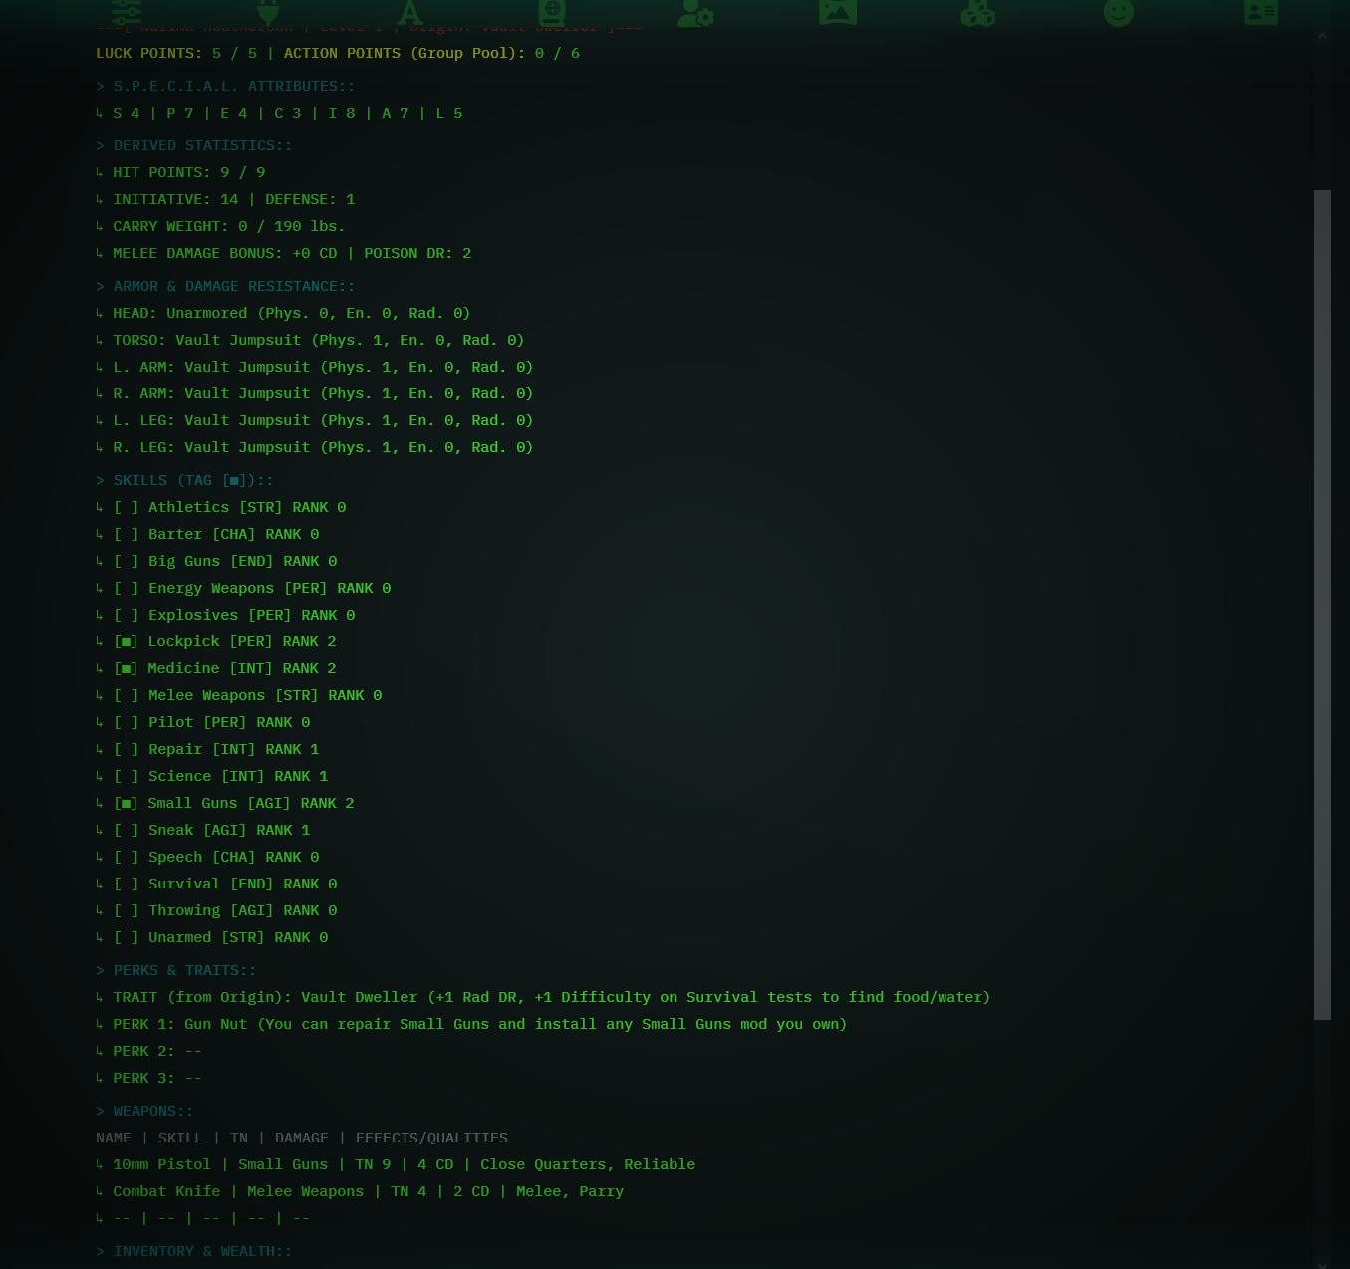Click the empty PERK 2 line
1350x1269 pixels.
(x=148, y=1051)
